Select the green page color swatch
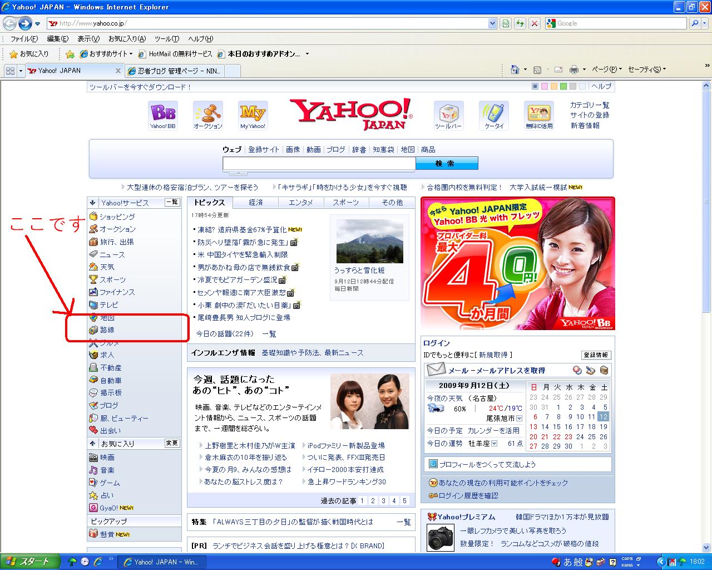Image resolution: width=712 pixels, height=570 pixels. pyautogui.click(x=563, y=86)
